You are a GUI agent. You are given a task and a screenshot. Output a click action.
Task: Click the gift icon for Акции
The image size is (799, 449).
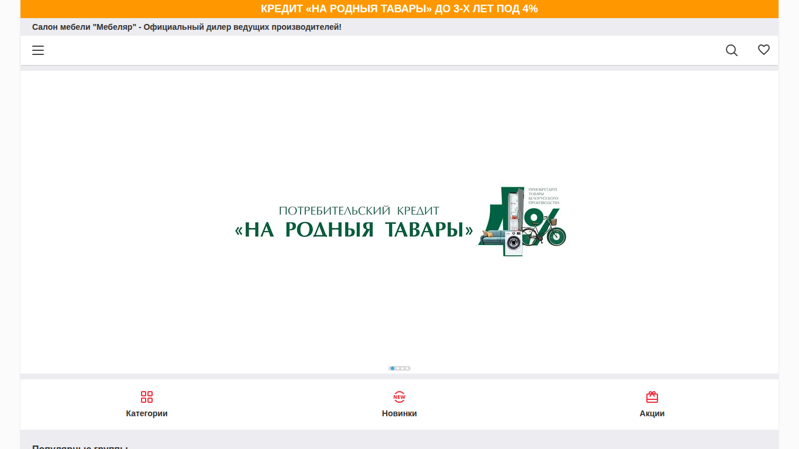(x=652, y=397)
